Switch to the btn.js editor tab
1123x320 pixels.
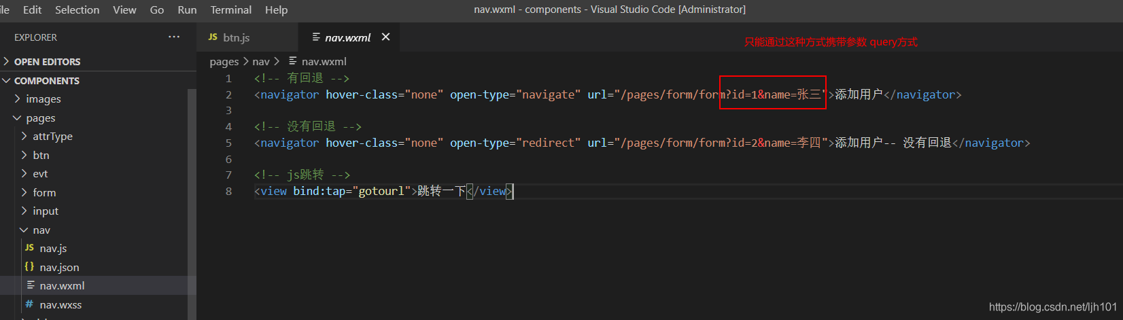coord(247,37)
